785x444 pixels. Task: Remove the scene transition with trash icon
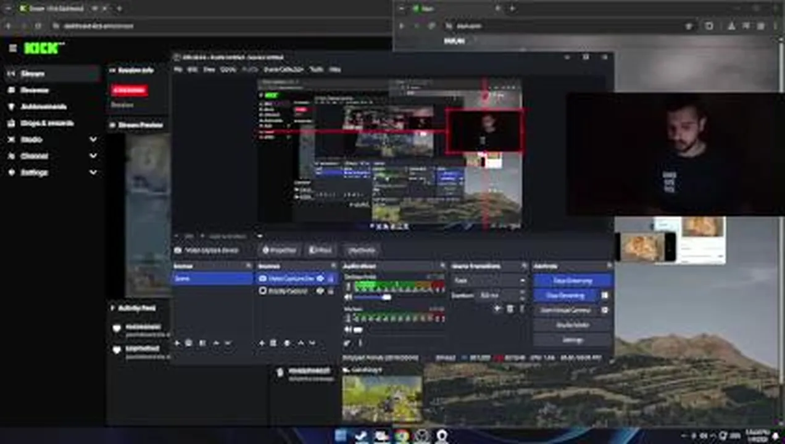[510, 308]
